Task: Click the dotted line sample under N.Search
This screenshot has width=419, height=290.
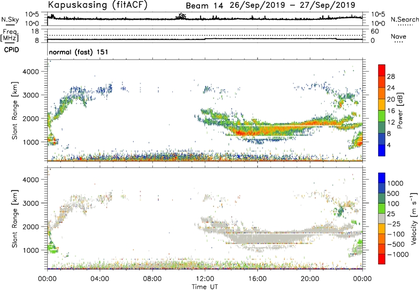Action: pyautogui.click(x=405, y=25)
